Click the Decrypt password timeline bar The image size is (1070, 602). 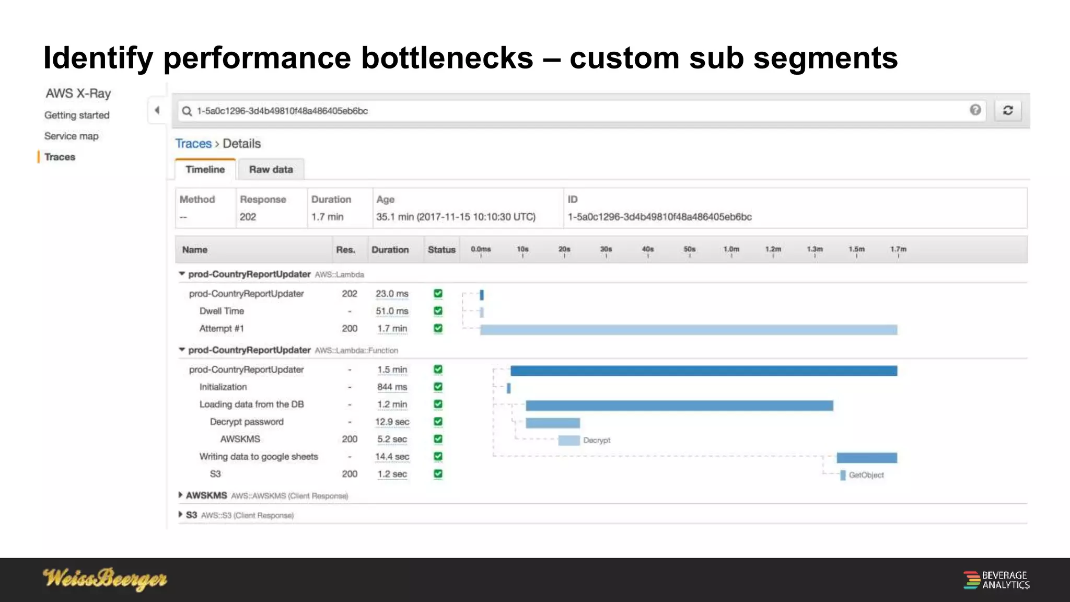tap(553, 423)
